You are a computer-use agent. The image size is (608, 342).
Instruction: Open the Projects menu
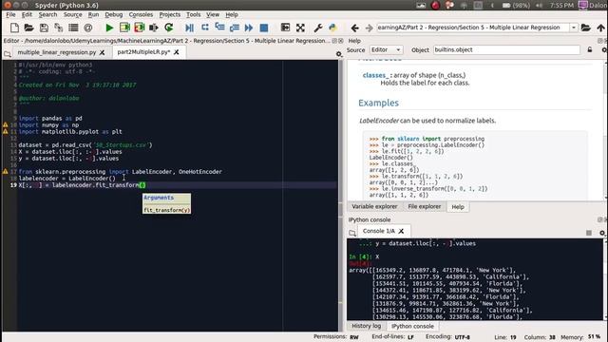(170, 15)
